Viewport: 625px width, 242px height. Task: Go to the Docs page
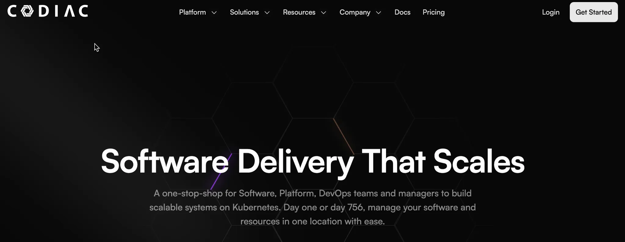tap(402, 12)
